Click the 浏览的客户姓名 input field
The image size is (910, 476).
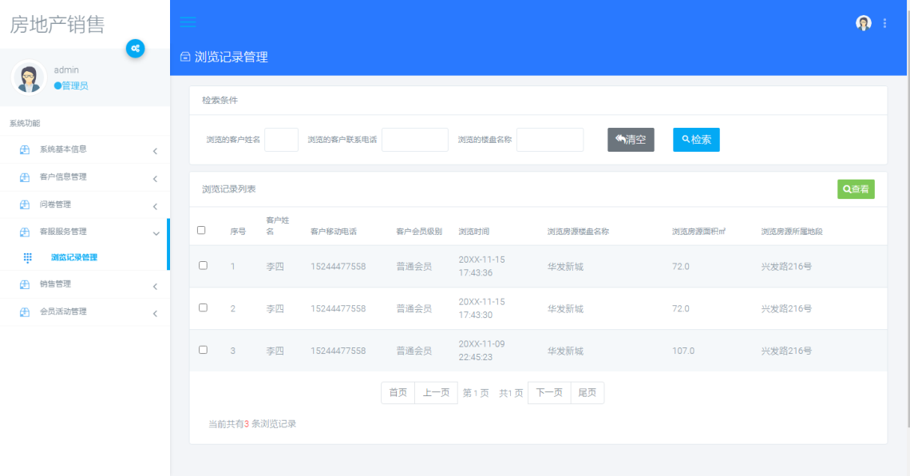(281, 139)
